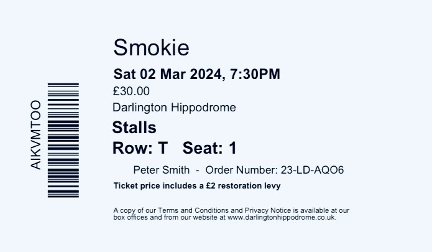Click the Order Number label

coord(242,170)
